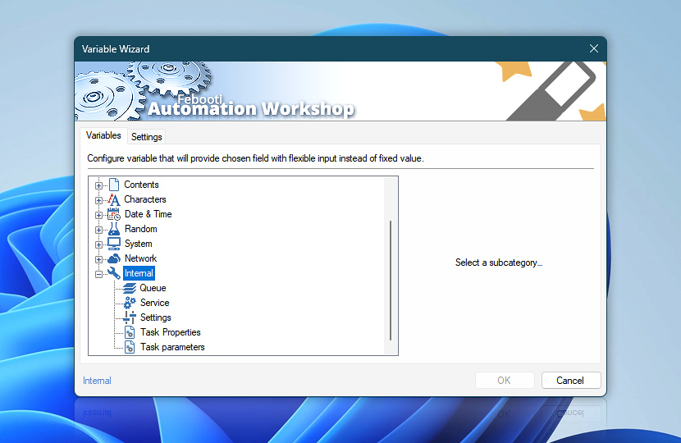Switch to the Settings tab

pos(146,137)
